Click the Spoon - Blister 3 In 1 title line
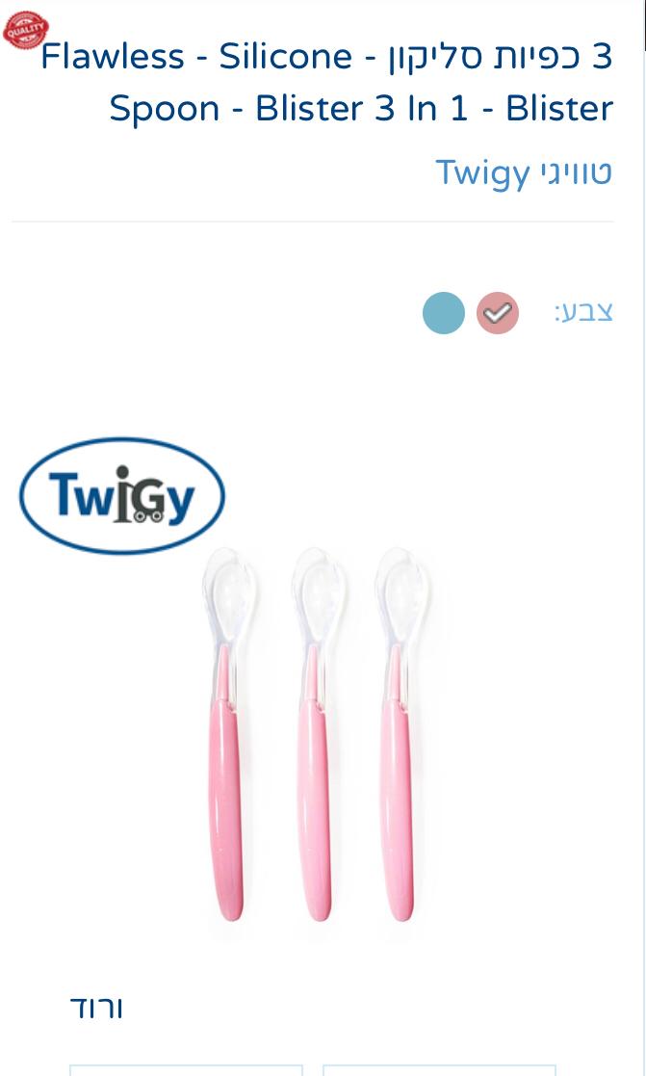The image size is (646, 1076). click(361, 109)
